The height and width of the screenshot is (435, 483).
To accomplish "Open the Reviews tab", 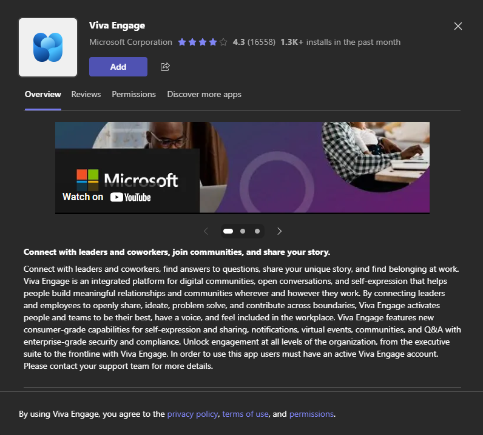I will [x=86, y=94].
